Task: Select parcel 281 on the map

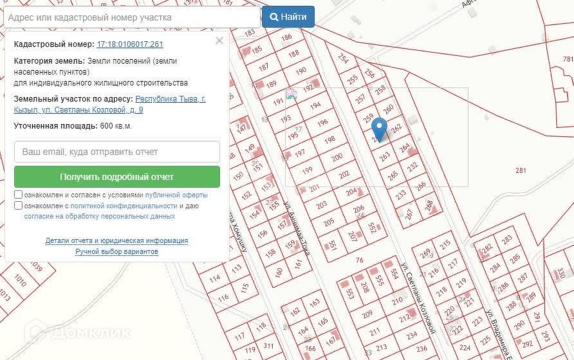Action: [521, 170]
